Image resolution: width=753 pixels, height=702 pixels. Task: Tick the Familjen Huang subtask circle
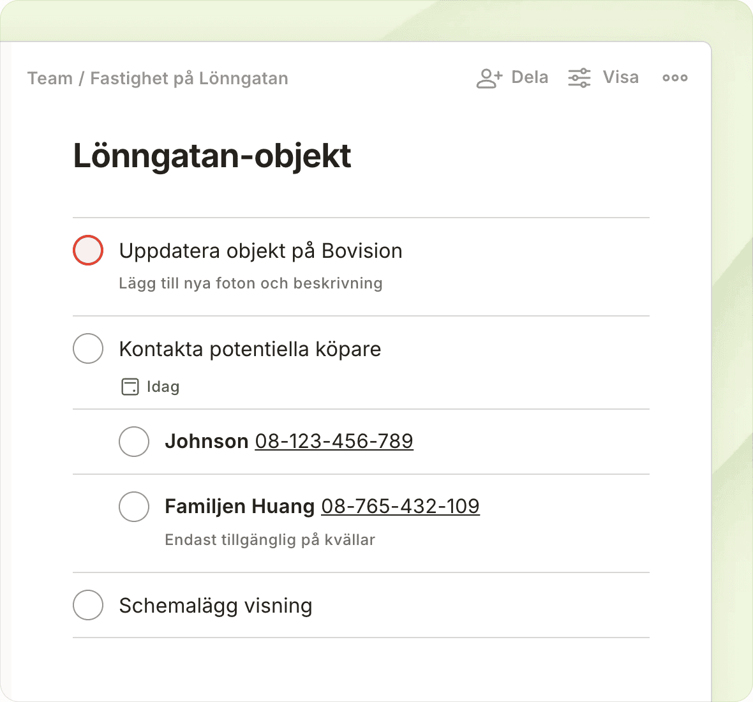[x=134, y=506]
